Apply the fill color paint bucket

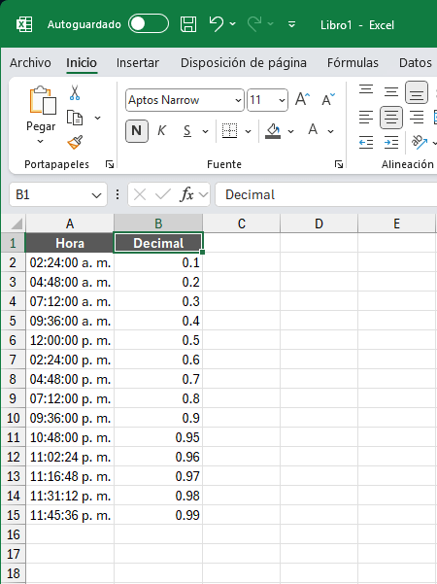coord(273,131)
